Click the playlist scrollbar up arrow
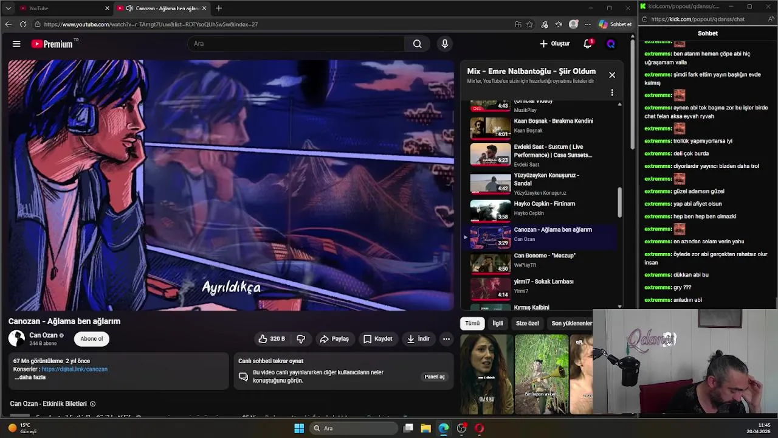 tap(620, 104)
